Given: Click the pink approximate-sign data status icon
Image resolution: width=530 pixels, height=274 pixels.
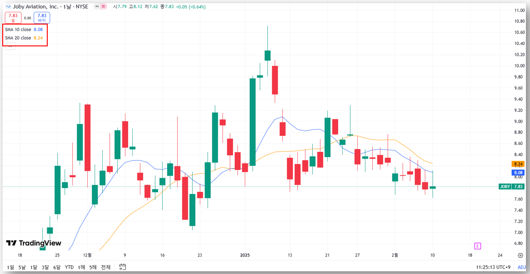Looking at the screenshot, I should pos(104,7).
